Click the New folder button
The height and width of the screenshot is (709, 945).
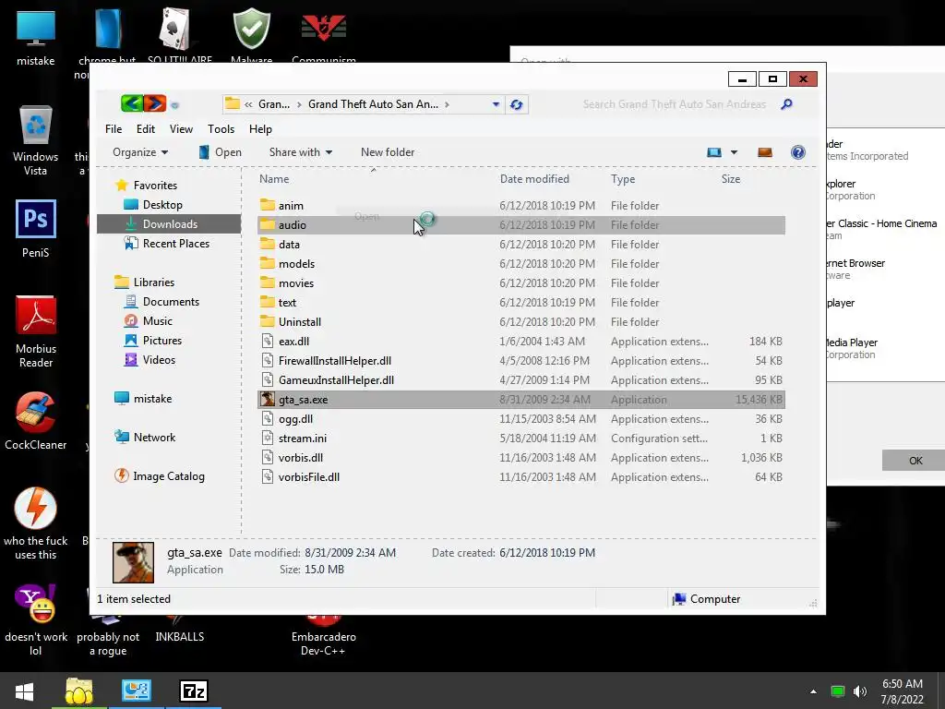388,152
